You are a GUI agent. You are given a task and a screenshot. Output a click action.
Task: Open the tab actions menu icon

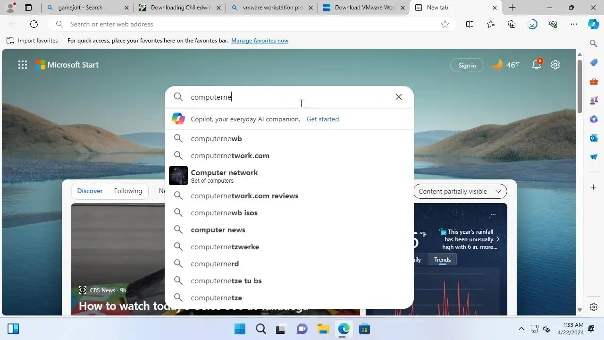[x=28, y=8]
